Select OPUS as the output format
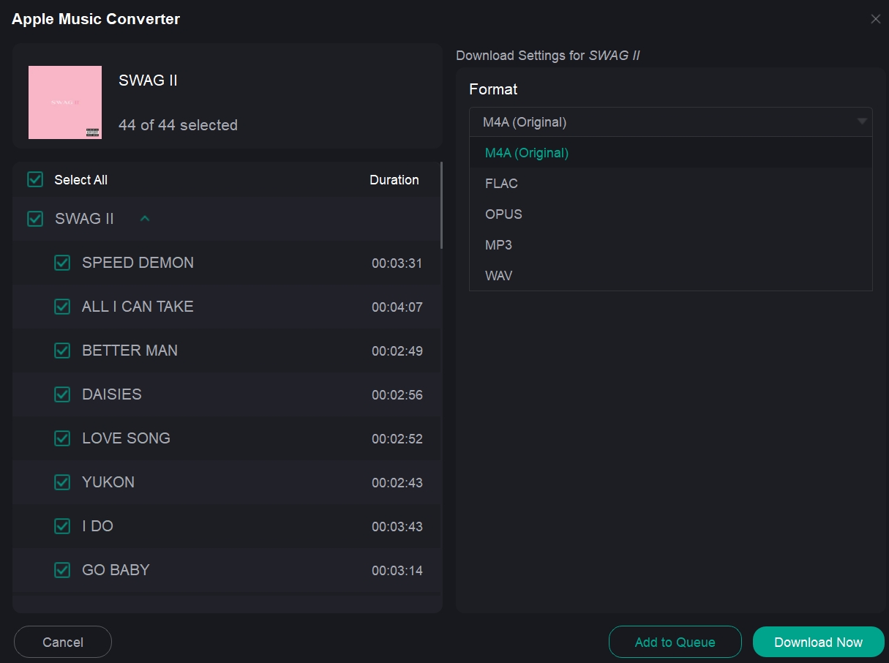Viewport: 889px width, 663px height. [503, 214]
